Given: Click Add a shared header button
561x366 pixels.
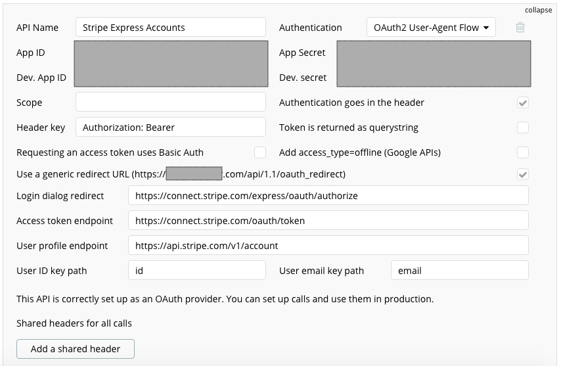Looking at the screenshot, I should tap(76, 349).
